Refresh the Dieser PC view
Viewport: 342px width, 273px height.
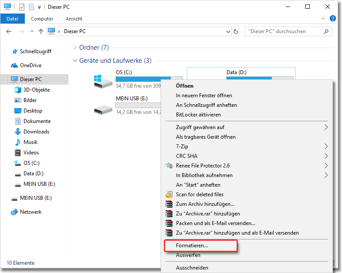[236, 31]
